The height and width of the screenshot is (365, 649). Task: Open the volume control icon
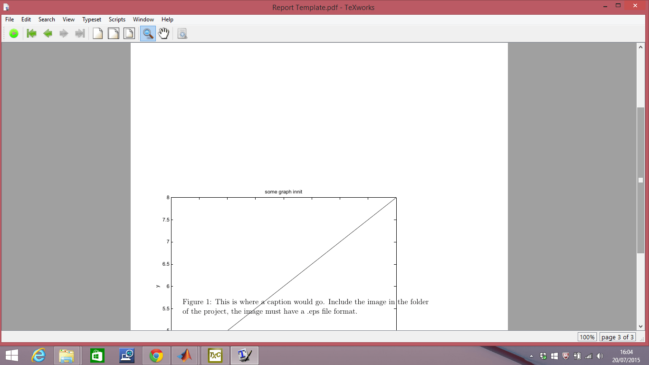coord(600,356)
